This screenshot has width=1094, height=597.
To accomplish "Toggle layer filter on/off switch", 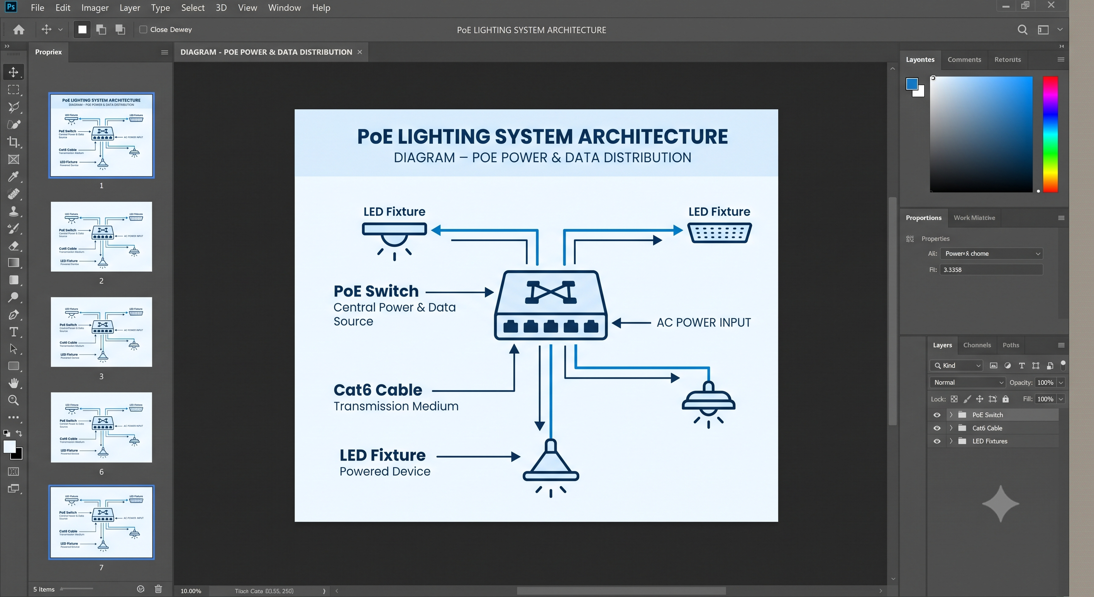I will click(1063, 365).
